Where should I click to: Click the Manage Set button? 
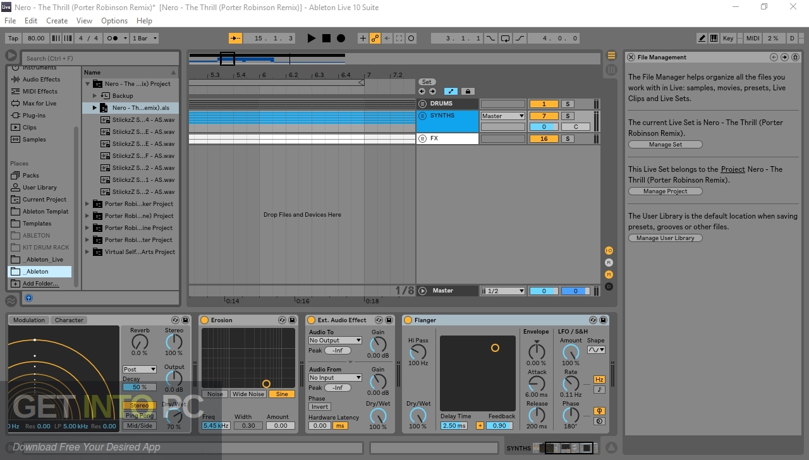tap(665, 145)
